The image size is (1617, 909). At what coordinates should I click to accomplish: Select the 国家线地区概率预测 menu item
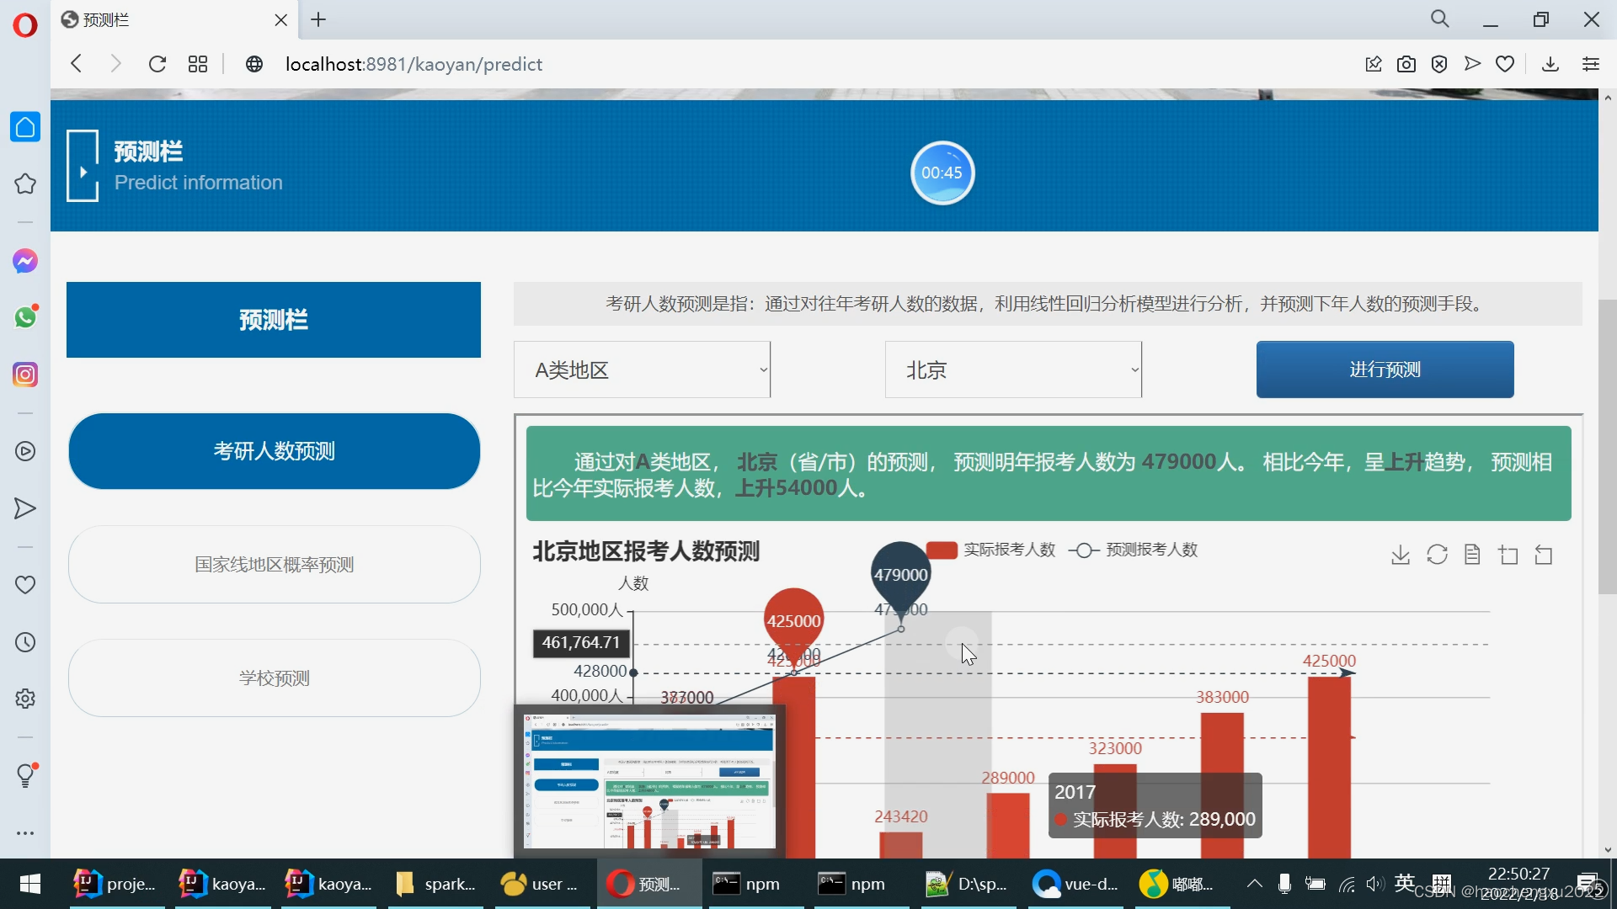point(274,565)
